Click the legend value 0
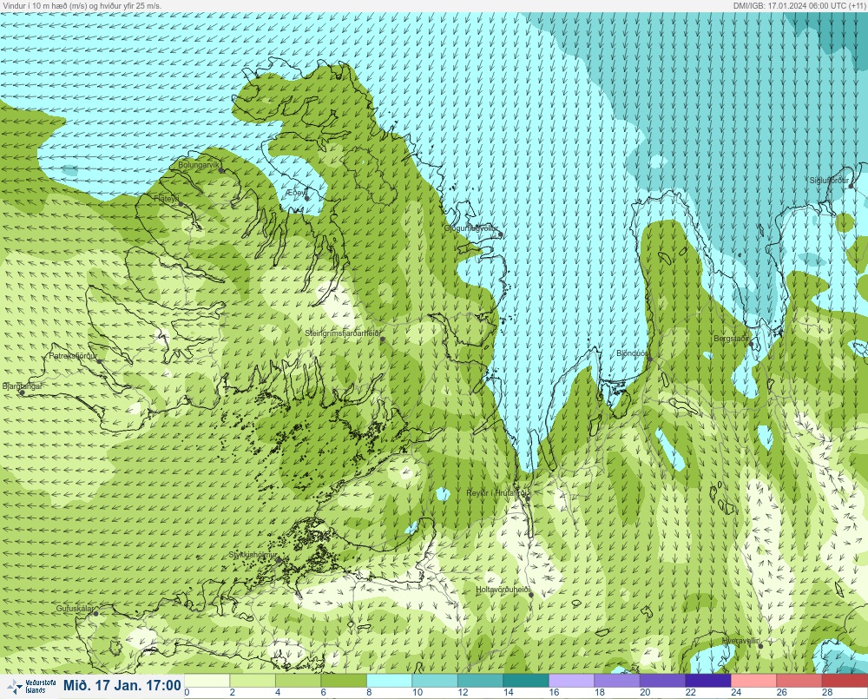 pos(187,692)
